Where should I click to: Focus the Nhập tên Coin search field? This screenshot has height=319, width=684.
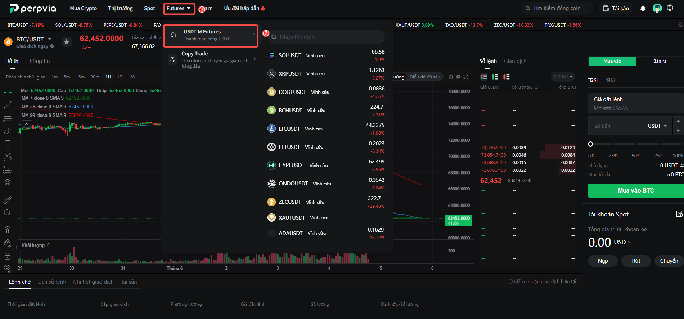(x=327, y=37)
